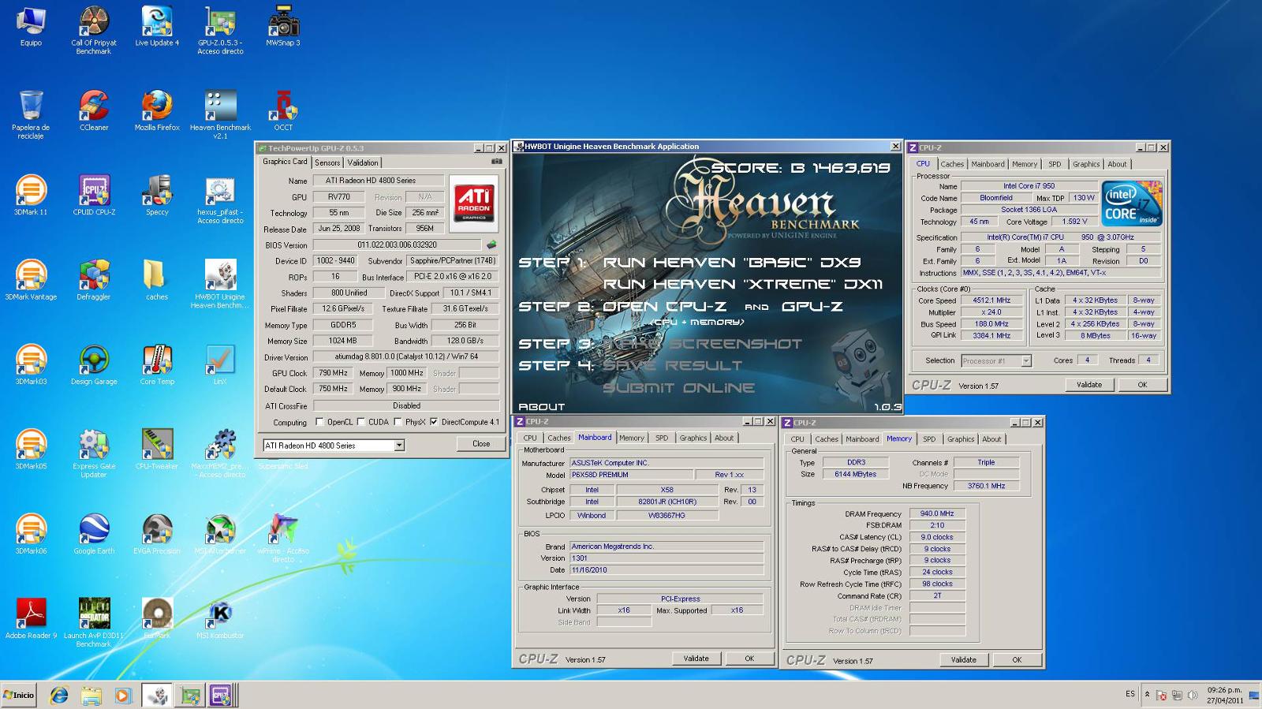Open Windows Media Player from the taskbar
The width and height of the screenshot is (1262, 709).
122,695
